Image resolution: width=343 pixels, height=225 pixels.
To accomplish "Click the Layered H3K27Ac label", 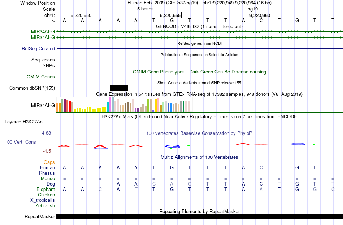I will click(x=23, y=122).
